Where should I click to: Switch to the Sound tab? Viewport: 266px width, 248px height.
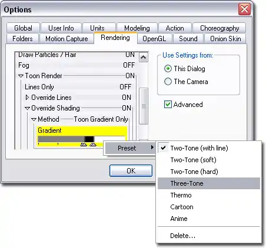tap(188, 39)
